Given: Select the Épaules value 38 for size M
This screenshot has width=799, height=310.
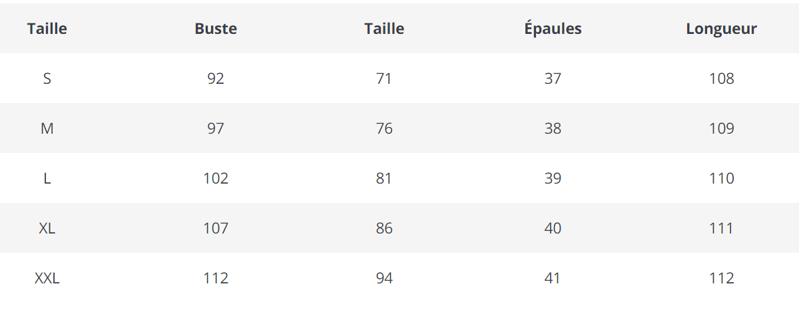Looking at the screenshot, I should [x=553, y=128].
